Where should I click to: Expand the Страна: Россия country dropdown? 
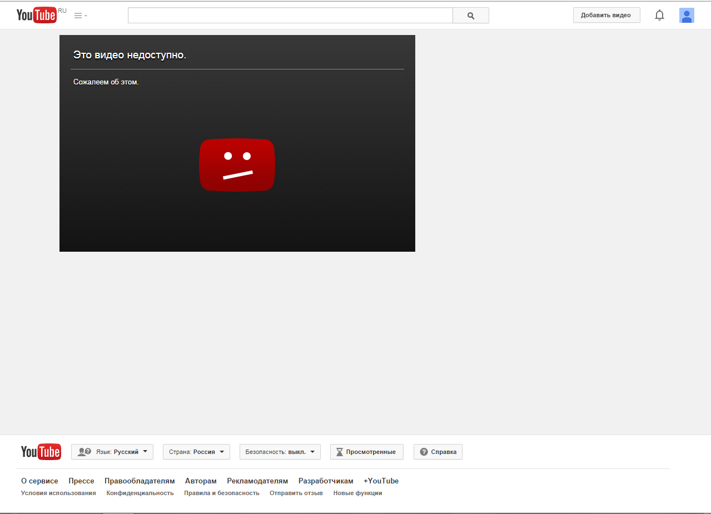[196, 452]
